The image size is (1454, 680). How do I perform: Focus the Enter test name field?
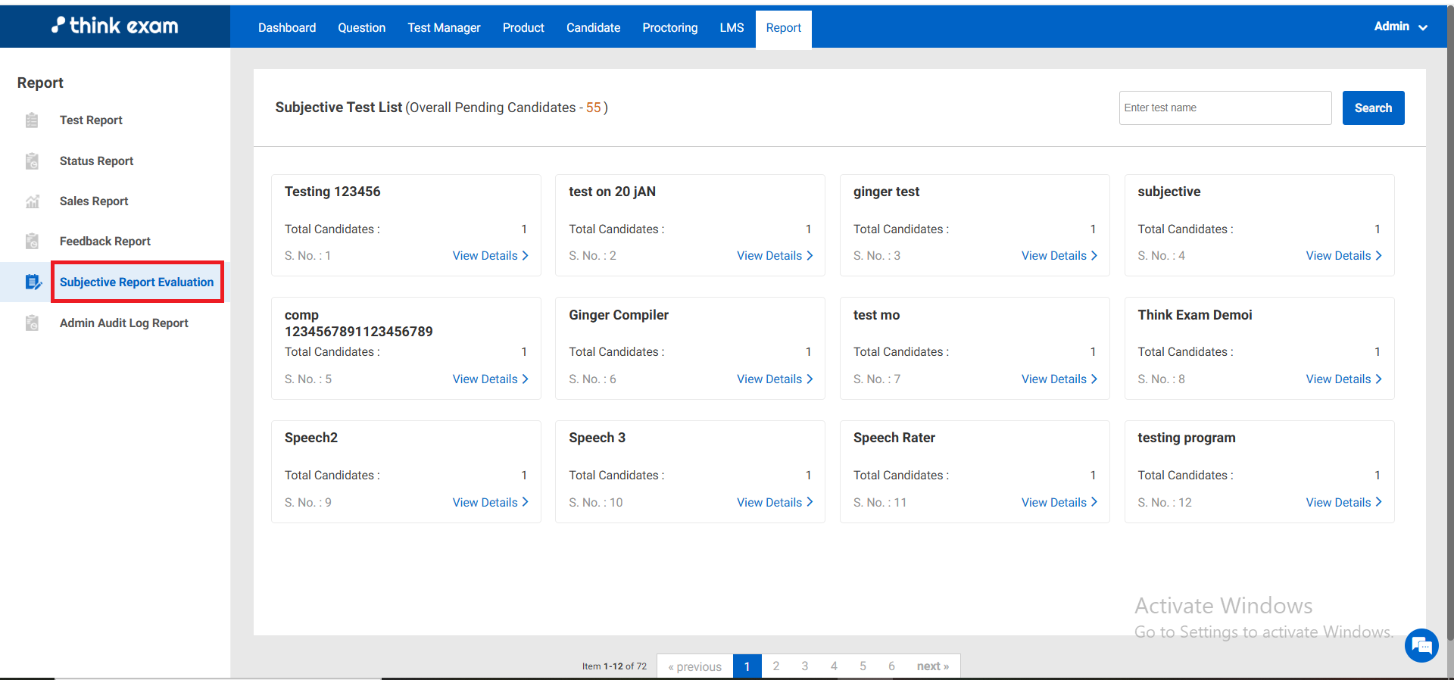(1225, 108)
